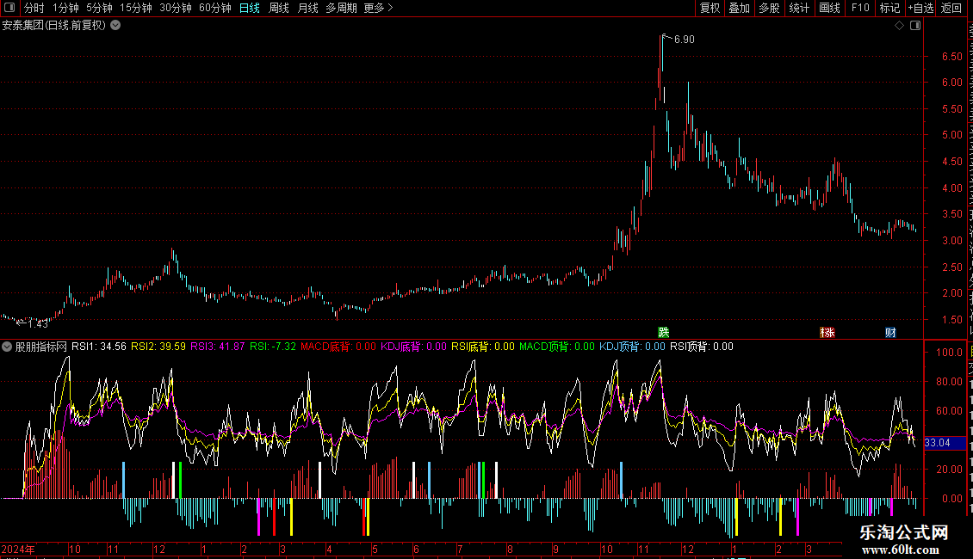Toggle the left sidebar panel icon
Image resolution: width=973 pixels, height=559 pixels.
(x=9, y=8)
